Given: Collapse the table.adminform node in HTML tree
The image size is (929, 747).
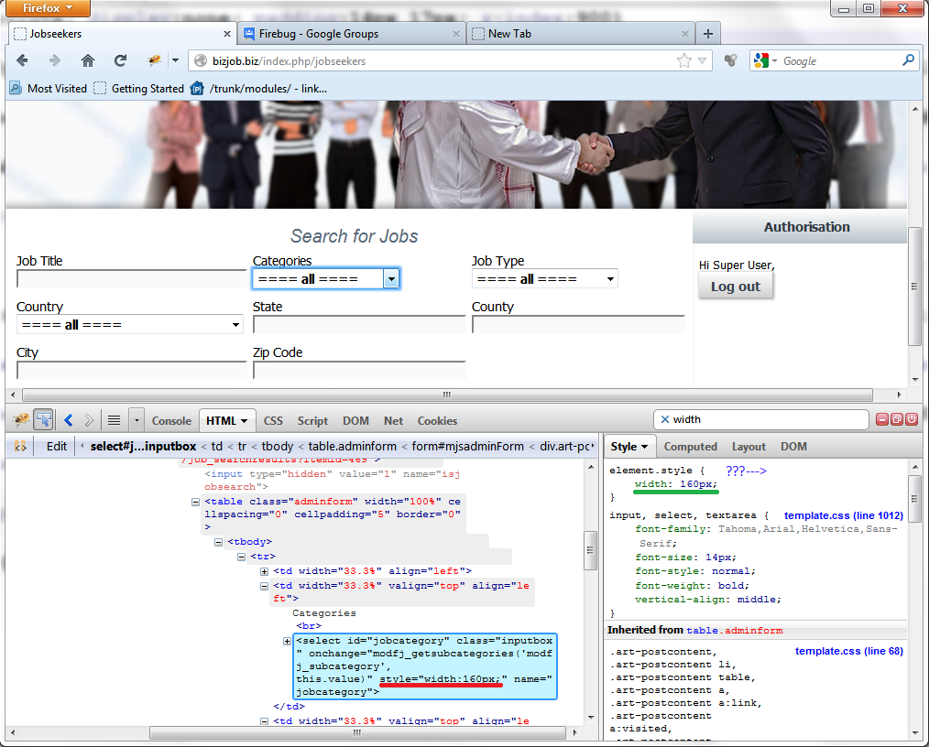Looking at the screenshot, I should click(x=195, y=502).
